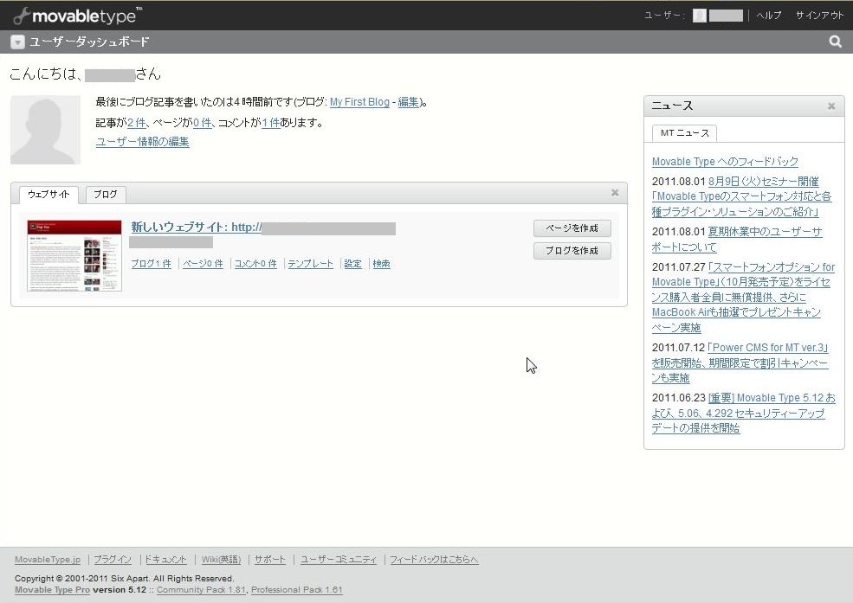Click the ニュース widget heading
The height and width of the screenshot is (603, 853).
point(672,106)
